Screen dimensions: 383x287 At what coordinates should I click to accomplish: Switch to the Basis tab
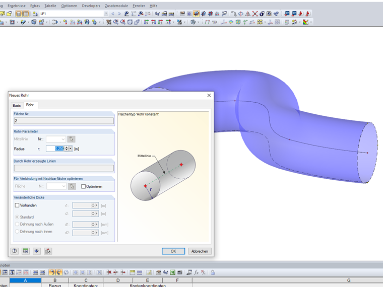(17, 105)
